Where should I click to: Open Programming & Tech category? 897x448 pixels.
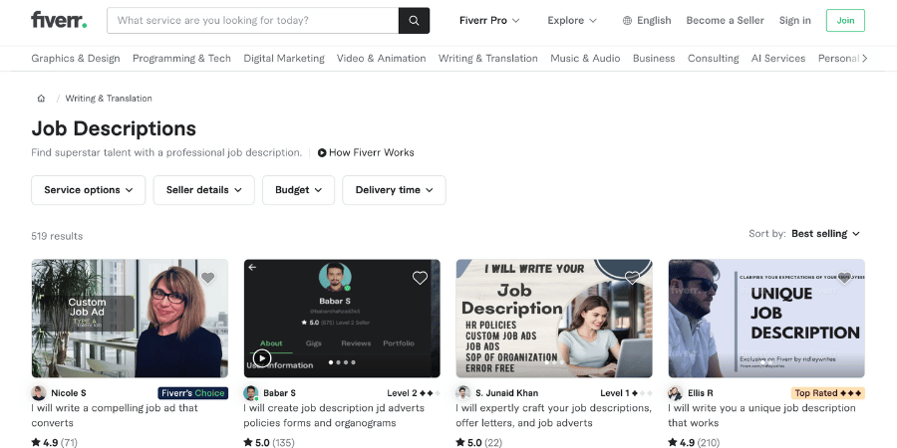coord(182,59)
